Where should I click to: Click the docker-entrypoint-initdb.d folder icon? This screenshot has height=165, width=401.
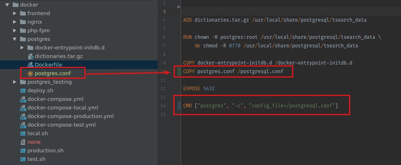pyautogui.click(x=30, y=48)
